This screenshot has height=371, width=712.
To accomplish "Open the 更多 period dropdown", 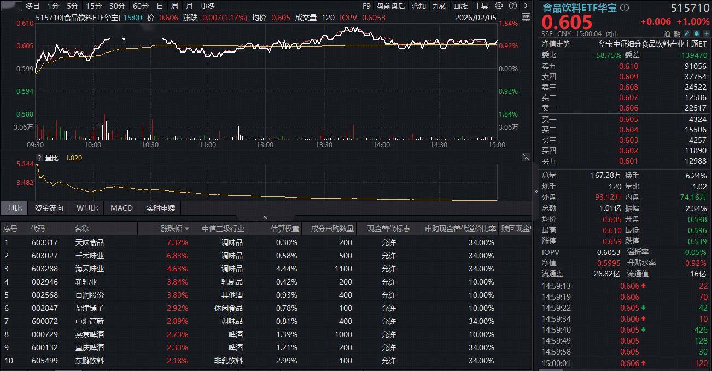I will (x=208, y=6).
